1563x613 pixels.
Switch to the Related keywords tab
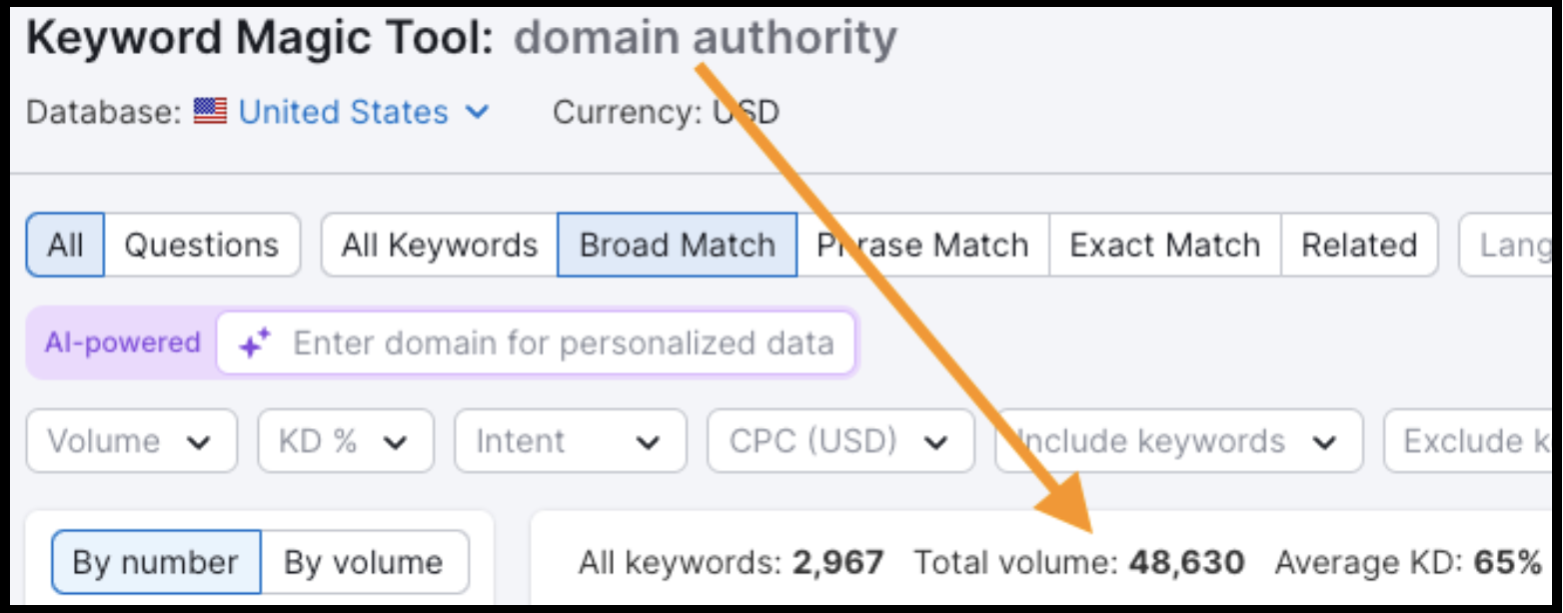[1359, 245]
